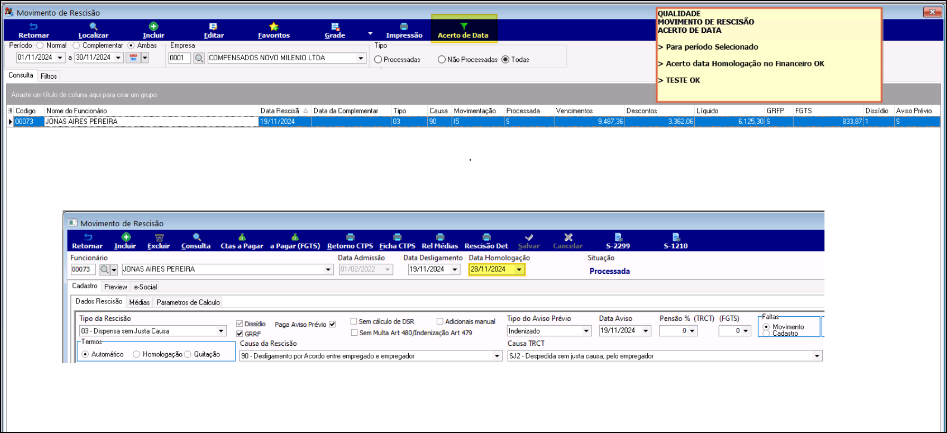947x433 pixels.
Task: Open the S-1210 eSocial document
Action: coord(676,242)
